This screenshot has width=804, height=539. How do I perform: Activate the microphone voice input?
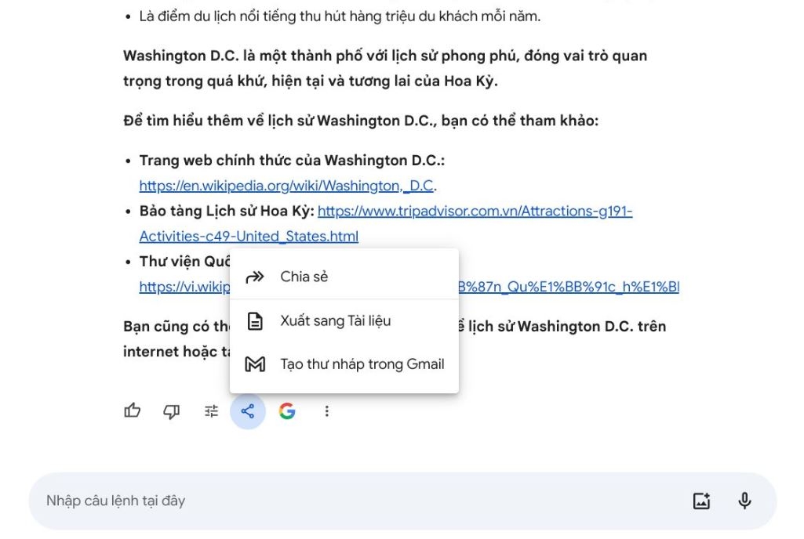pos(744,501)
